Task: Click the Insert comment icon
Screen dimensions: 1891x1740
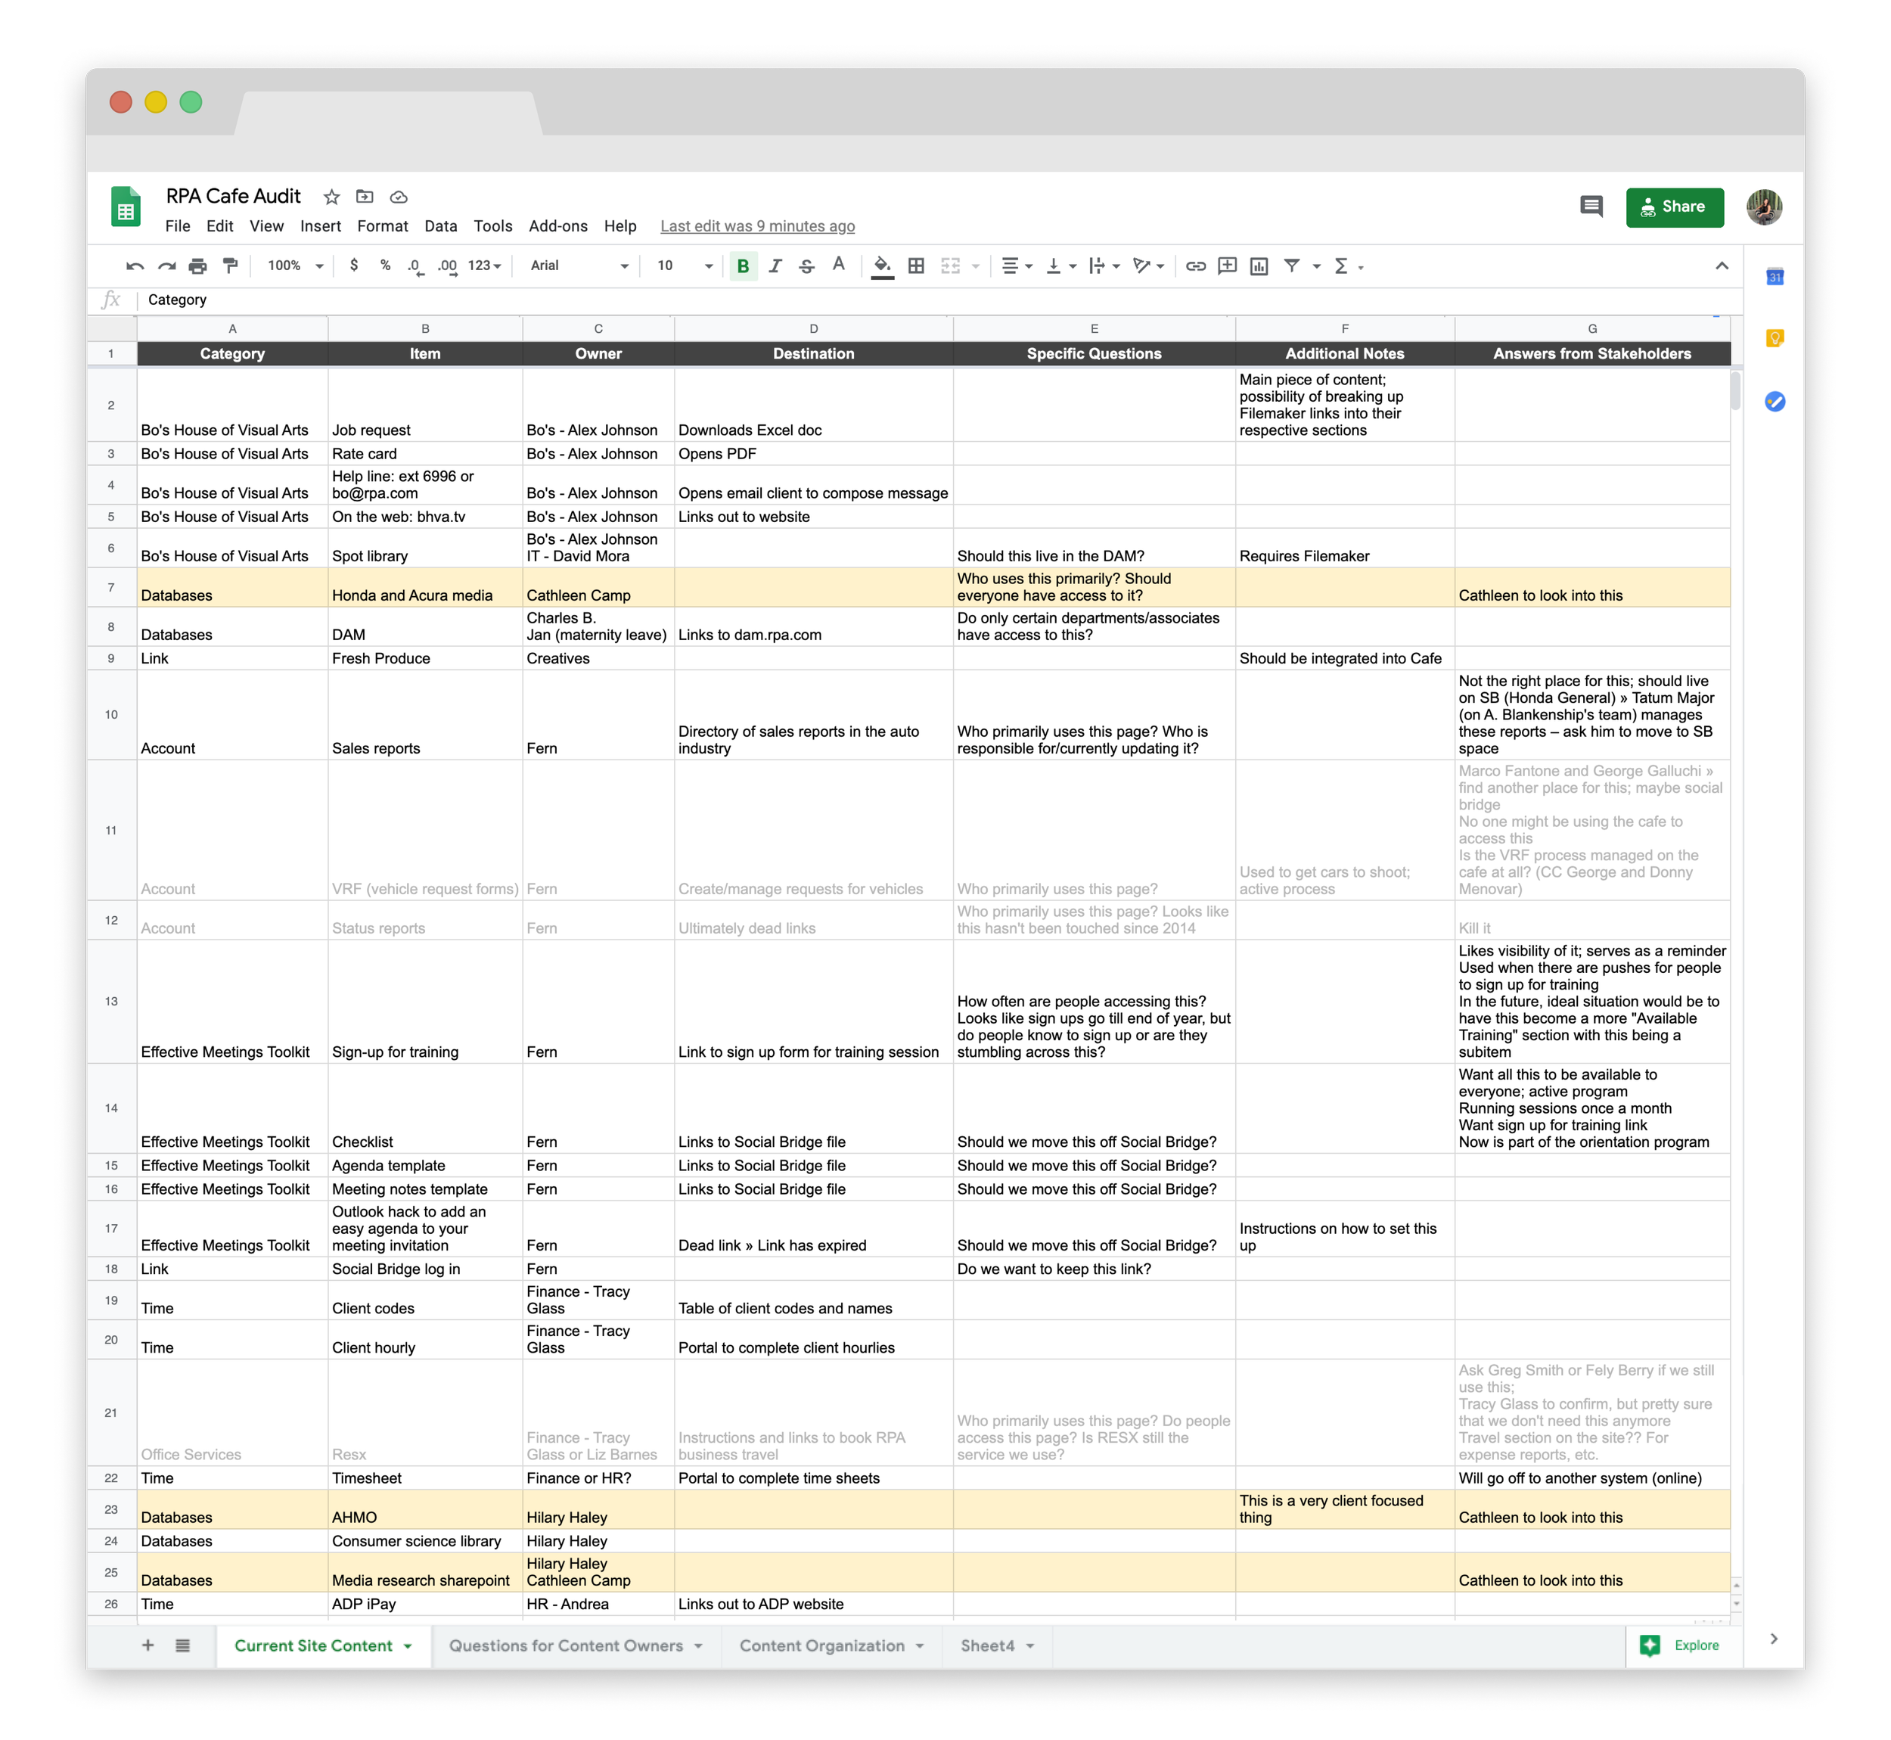Action: click(1228, 266)
